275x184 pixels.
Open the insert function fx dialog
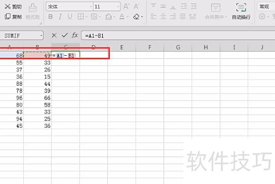(x=75, y=35)
